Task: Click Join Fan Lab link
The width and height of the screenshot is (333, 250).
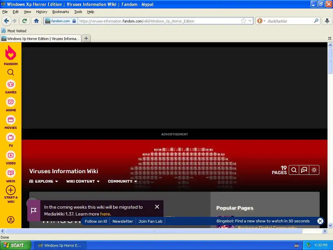Action: [x=150, y=221]
